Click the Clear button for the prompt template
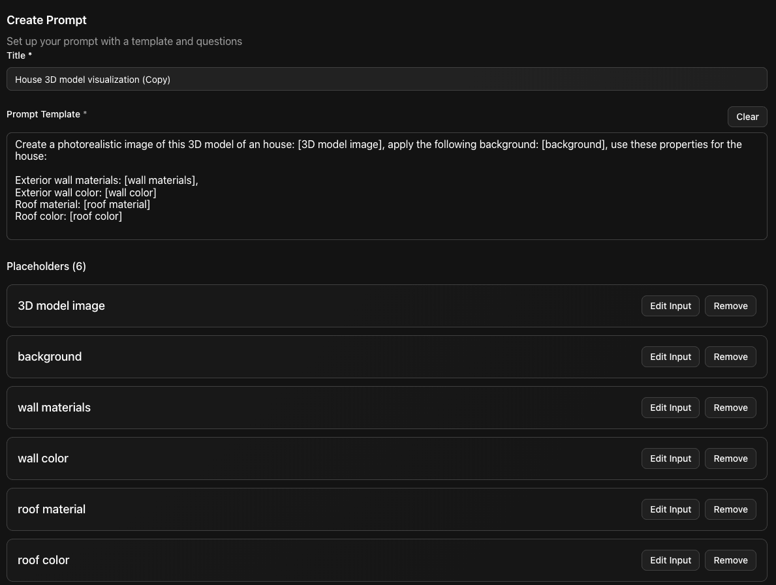Screen dimensions: 776x585 click(x=747, y=116)
